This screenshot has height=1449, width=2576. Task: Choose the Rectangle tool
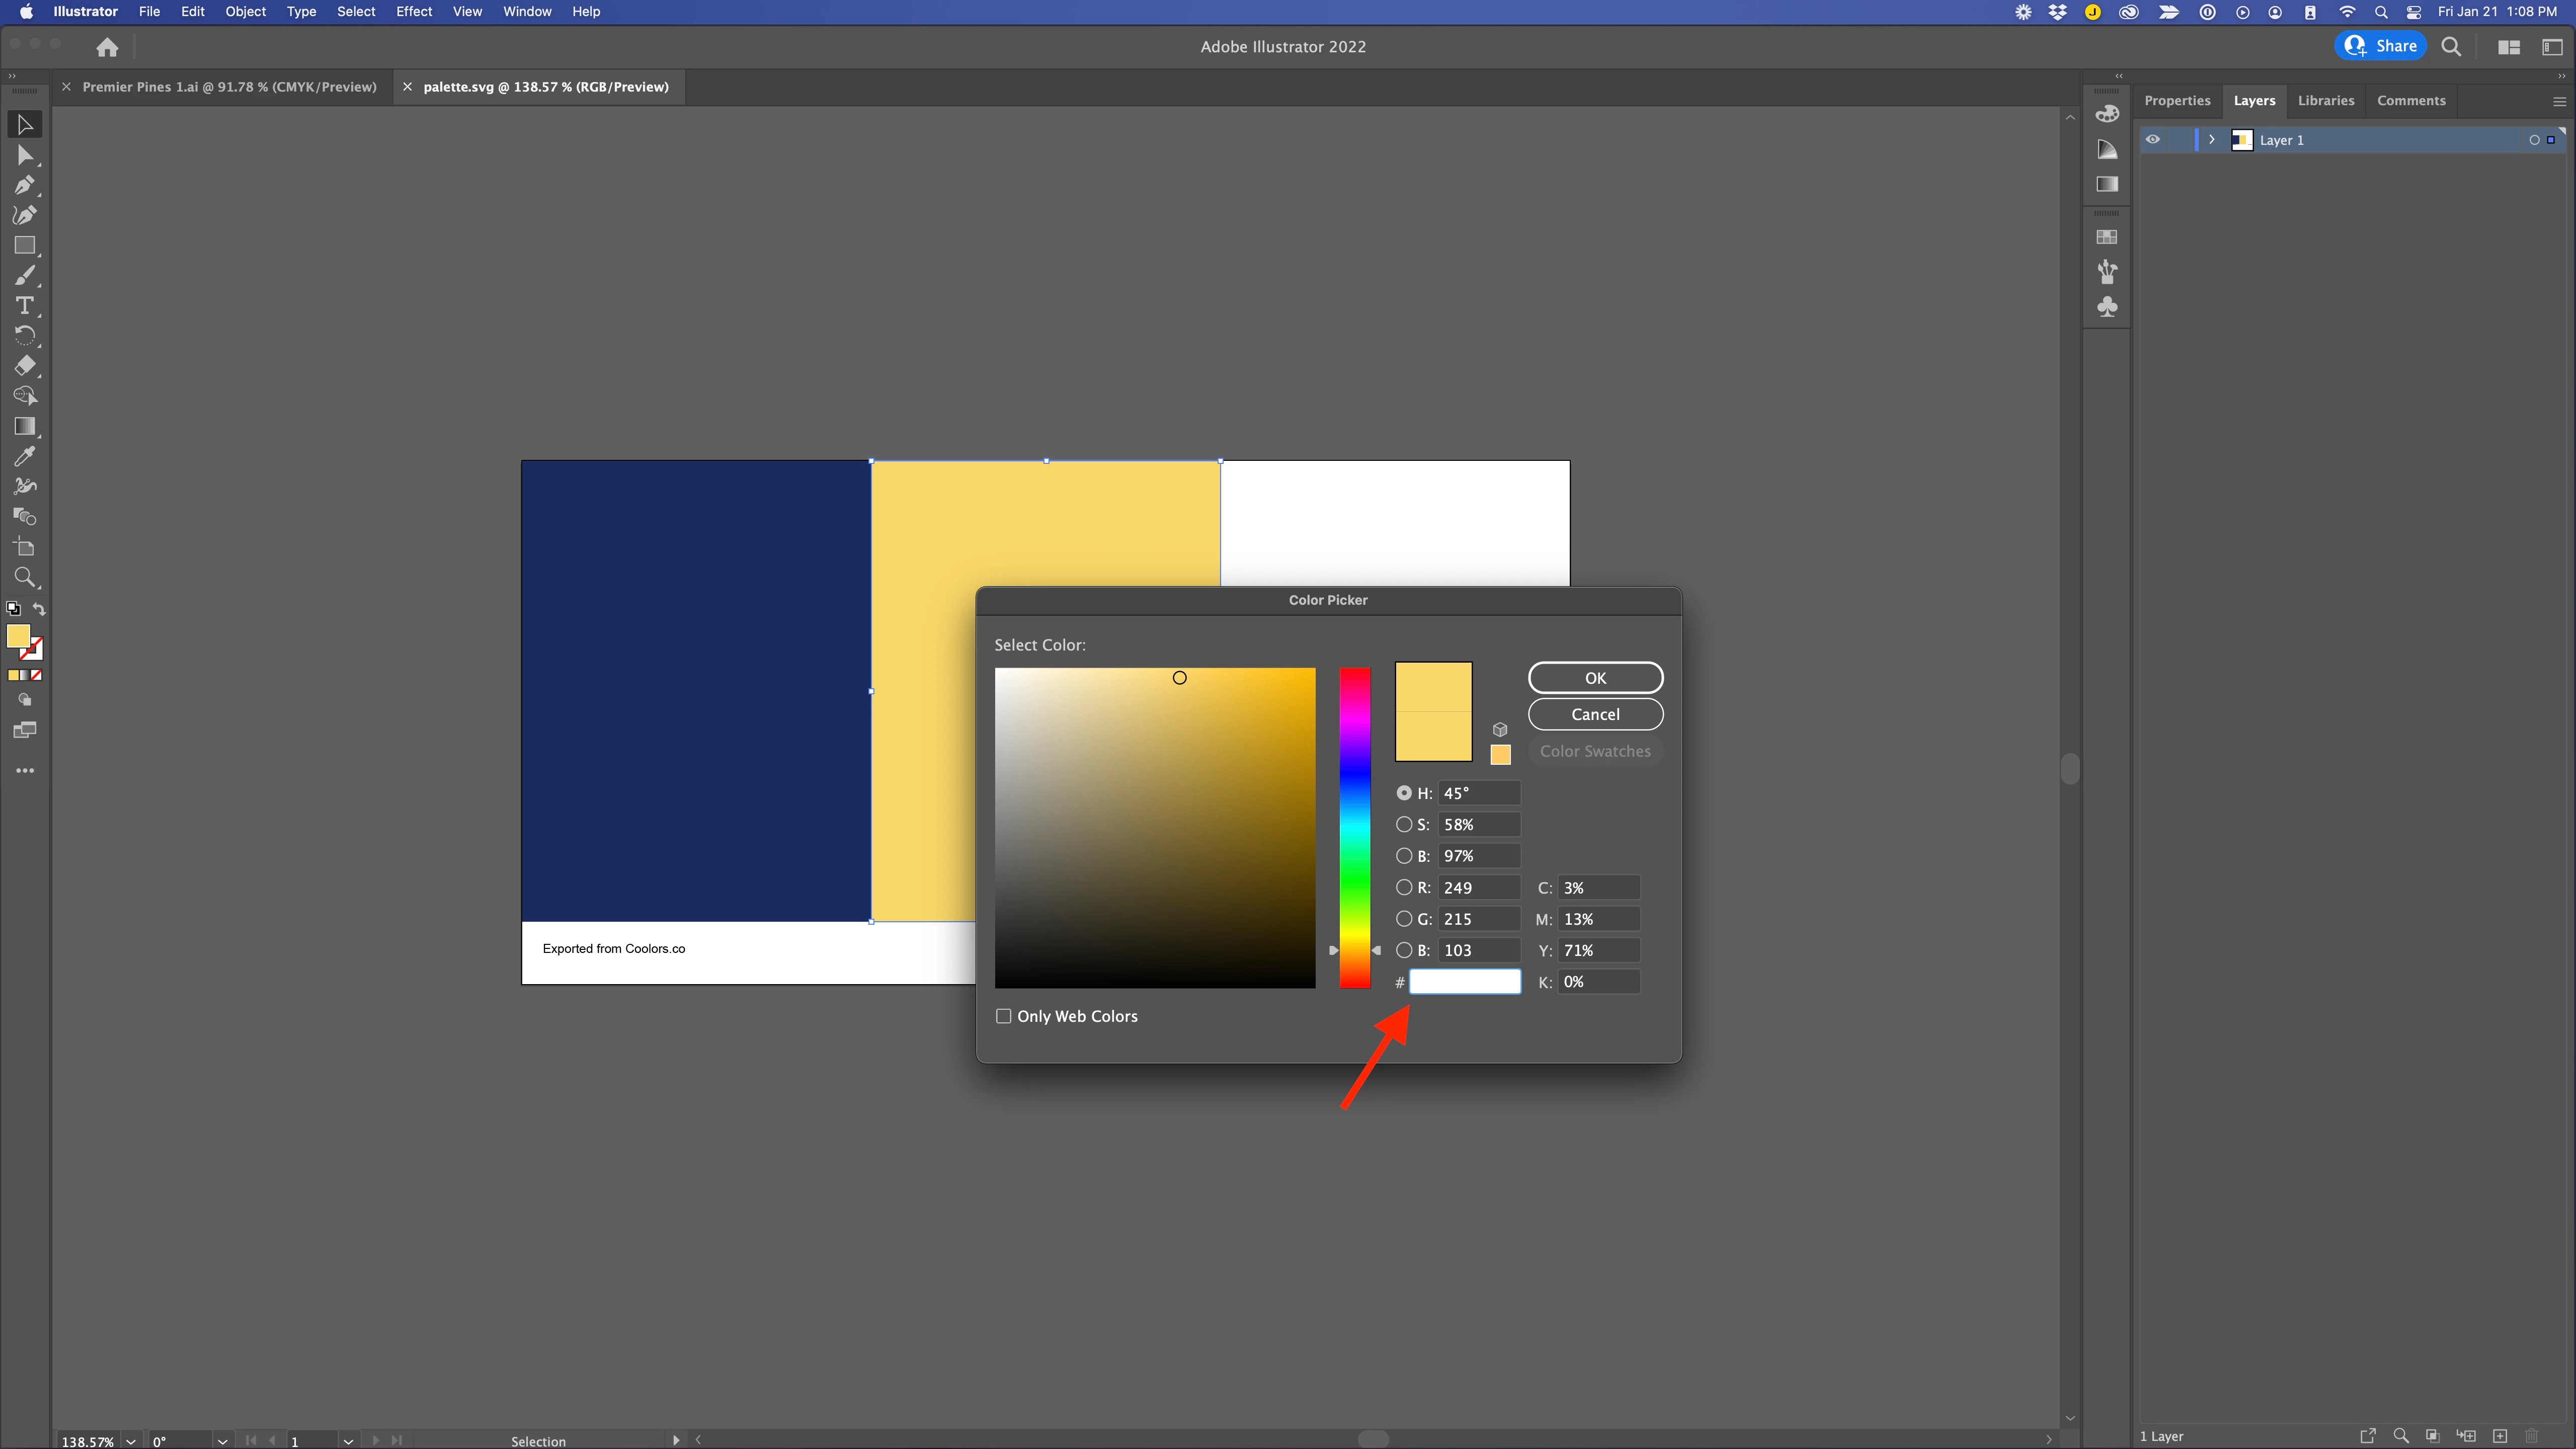coord(24,245)
